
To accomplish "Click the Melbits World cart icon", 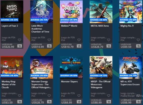I will pyautogui.click(x=79, y=46).
